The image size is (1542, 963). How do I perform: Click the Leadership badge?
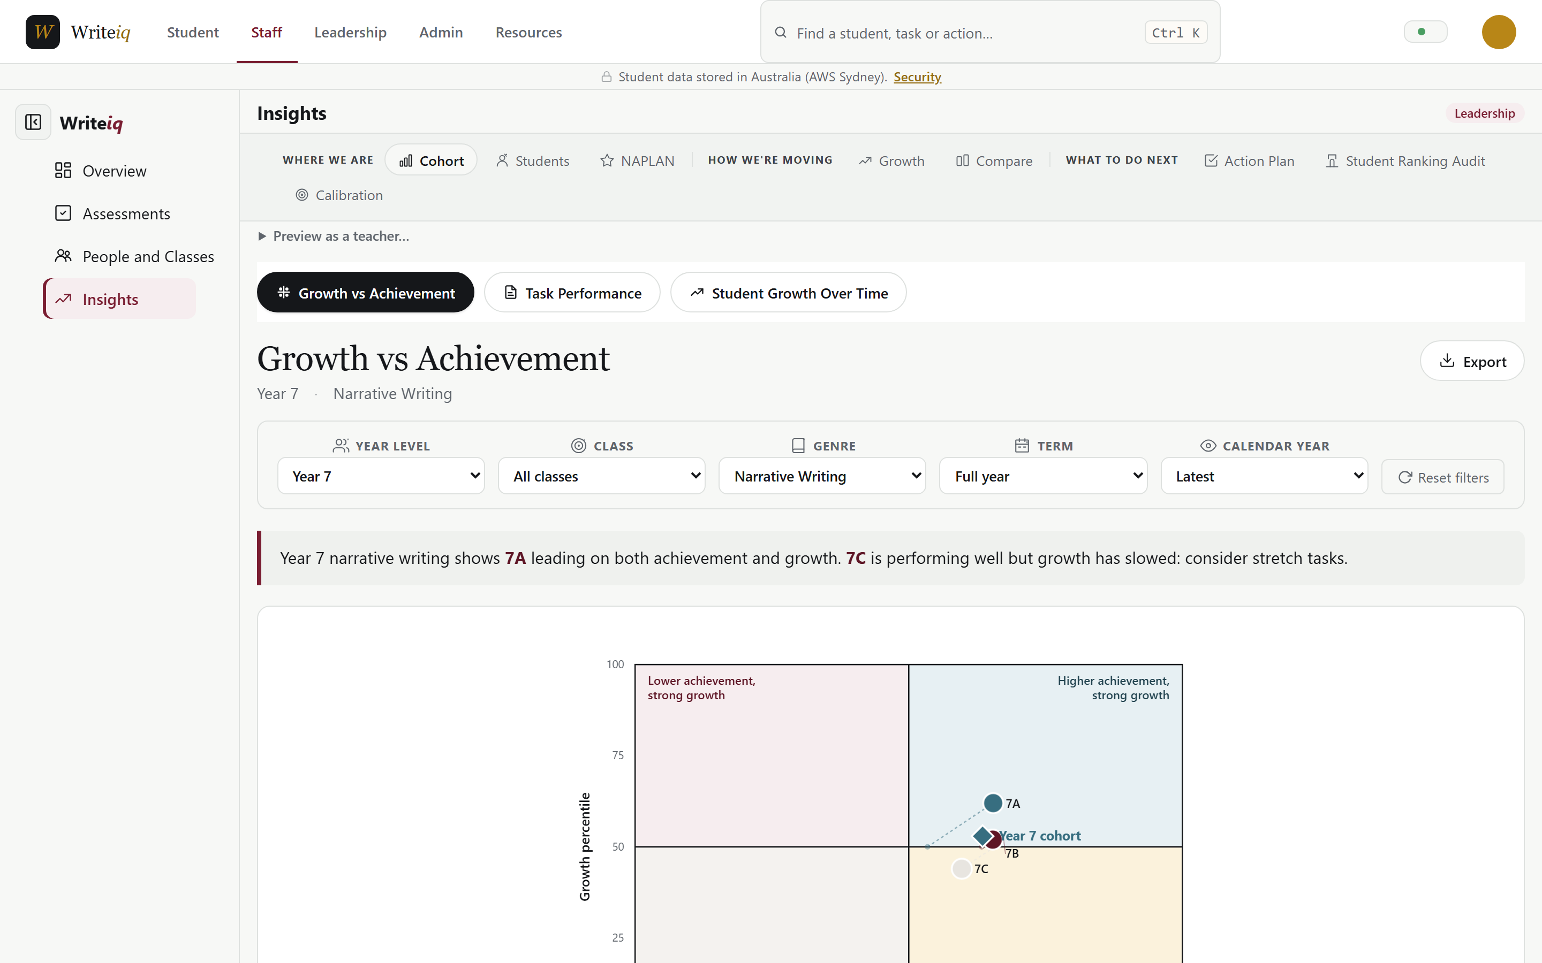tap(1484, 113)
